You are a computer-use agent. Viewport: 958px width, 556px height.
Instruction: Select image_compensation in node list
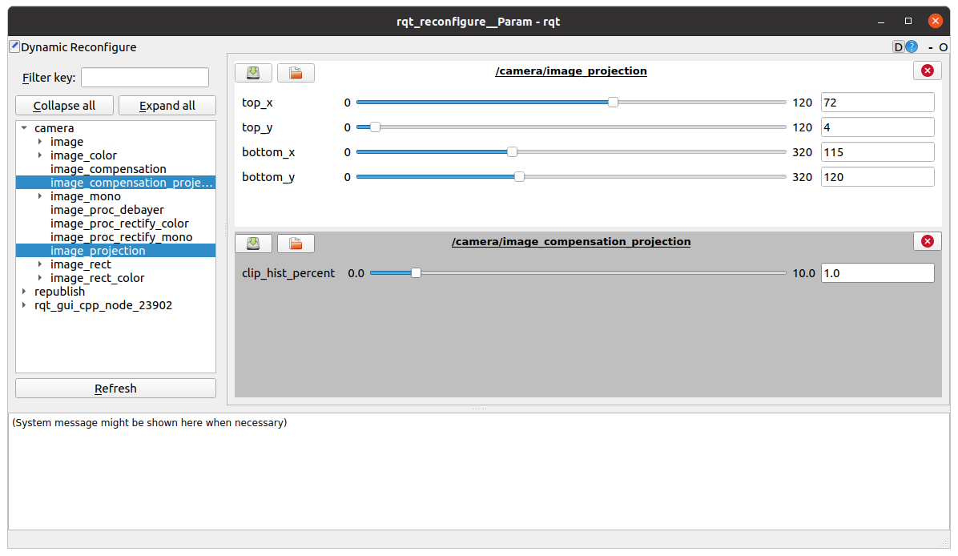pos(108,169)
